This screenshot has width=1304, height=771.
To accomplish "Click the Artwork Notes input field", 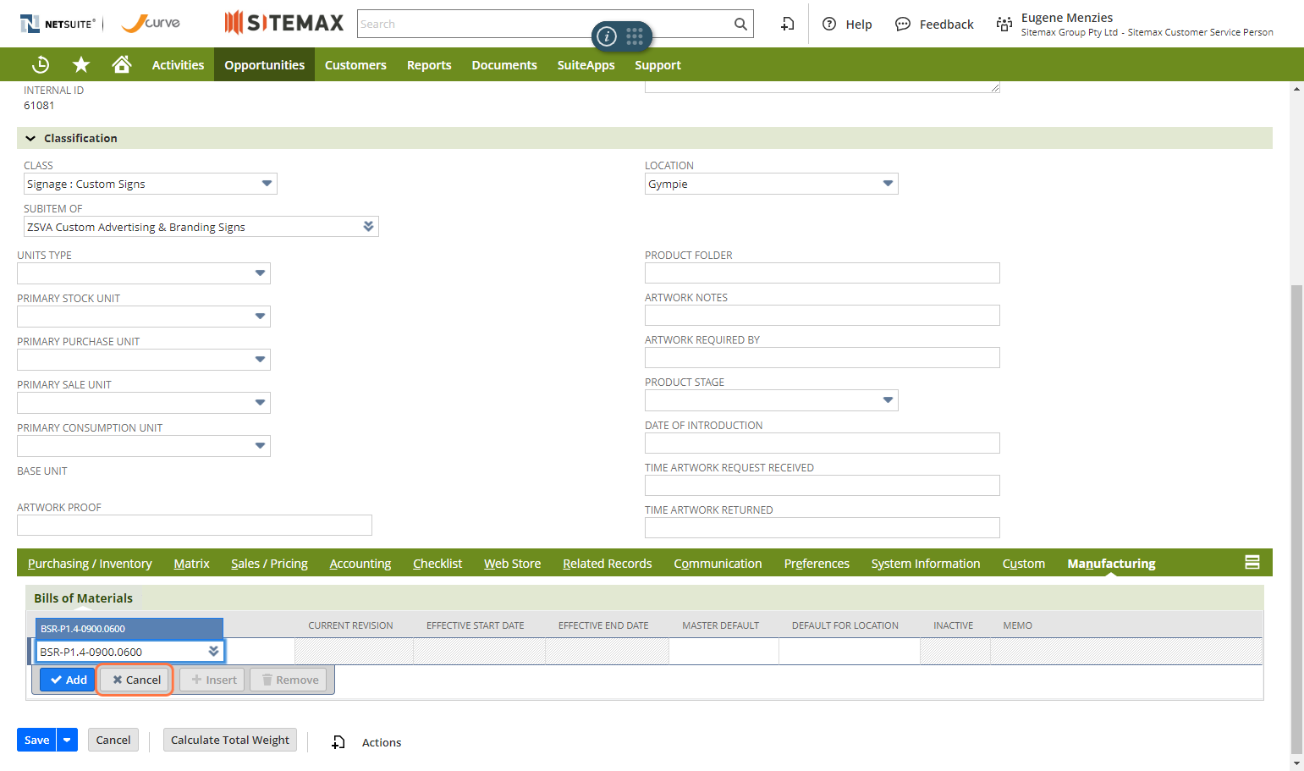I will (x=823, y=315).
